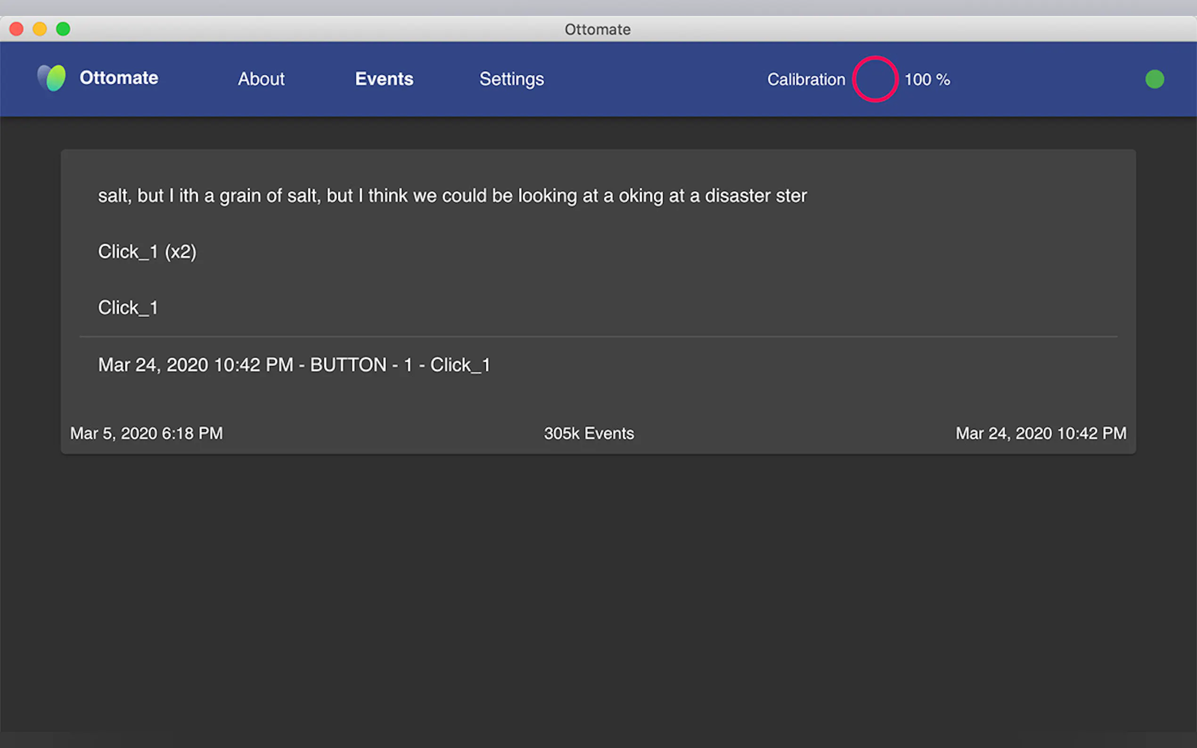The height and width of the screenshot is (748, 1197).
Task: Click the Mar 24 BUTTON Click_1 detail line
Action: tap(294, 365)
